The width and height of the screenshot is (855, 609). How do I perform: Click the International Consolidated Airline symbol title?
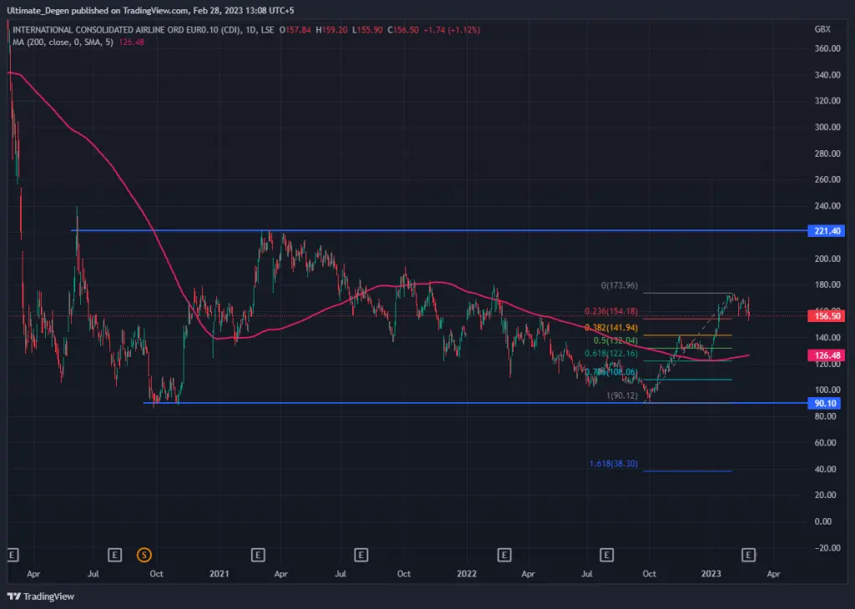(x=127, y=30)
